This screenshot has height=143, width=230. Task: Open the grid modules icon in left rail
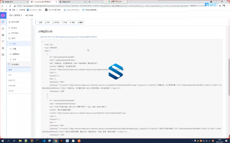[3, 22]
